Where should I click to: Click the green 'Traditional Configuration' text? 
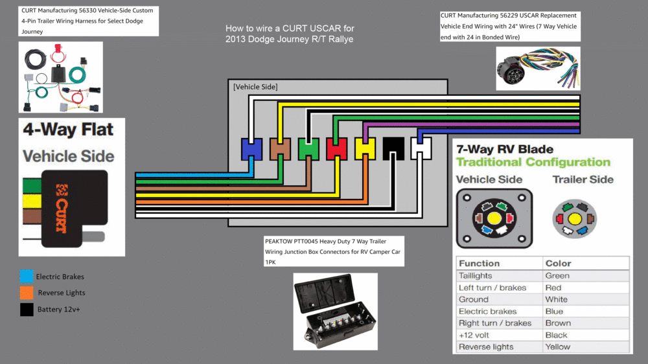pyautogui.click(x=533, y=162)
